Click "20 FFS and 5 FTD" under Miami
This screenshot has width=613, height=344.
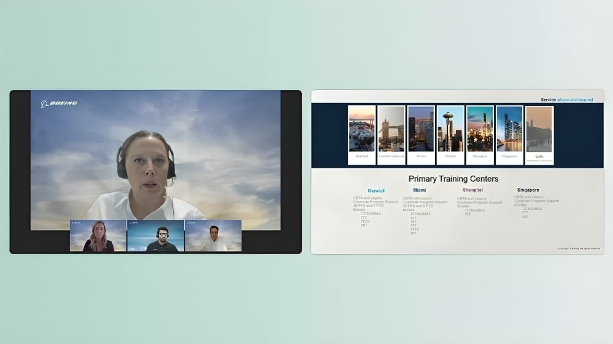coord(418,206)
